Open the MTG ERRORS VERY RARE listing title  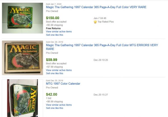(102, 47)
